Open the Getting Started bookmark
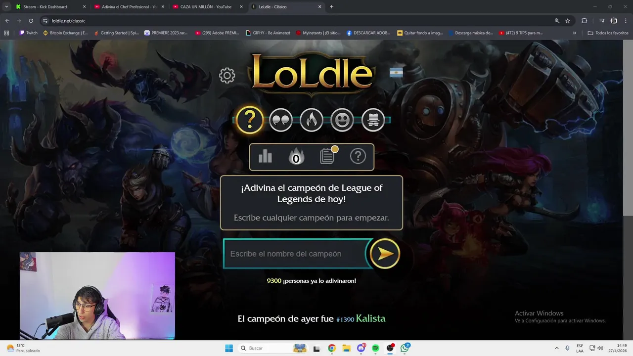Screen dimensions: 633x356 point(116,33)
